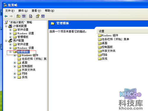This screenshot has height=111, width=148.
Task: Click the 控制面板 folder icon in right list
Action: click(100, 47)
